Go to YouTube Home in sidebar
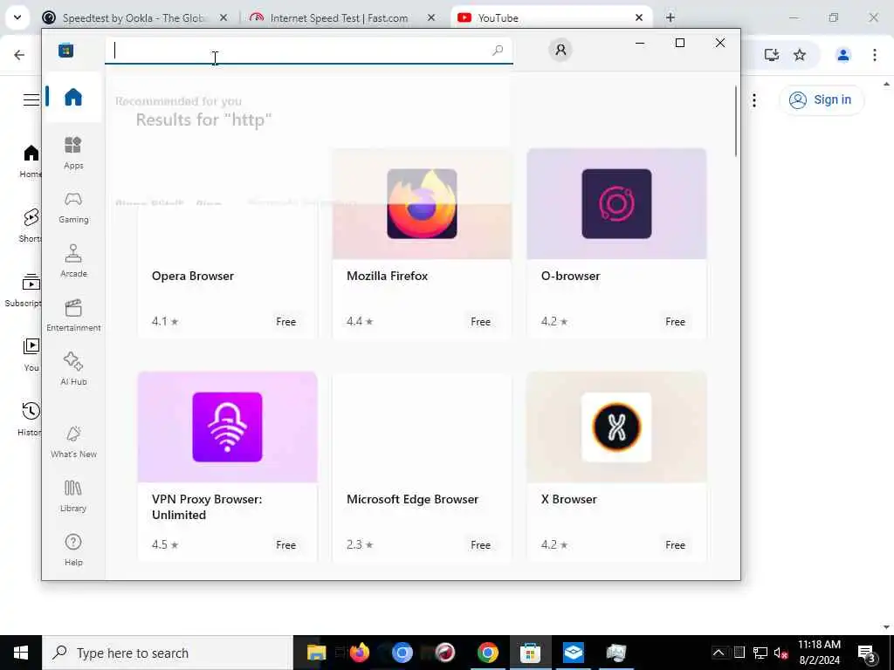The image size is (894, 670). click(x=31, y=161)
